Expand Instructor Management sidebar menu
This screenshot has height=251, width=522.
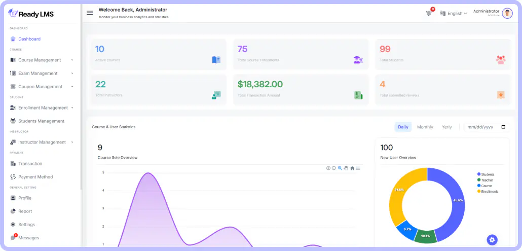coord(42,142)
